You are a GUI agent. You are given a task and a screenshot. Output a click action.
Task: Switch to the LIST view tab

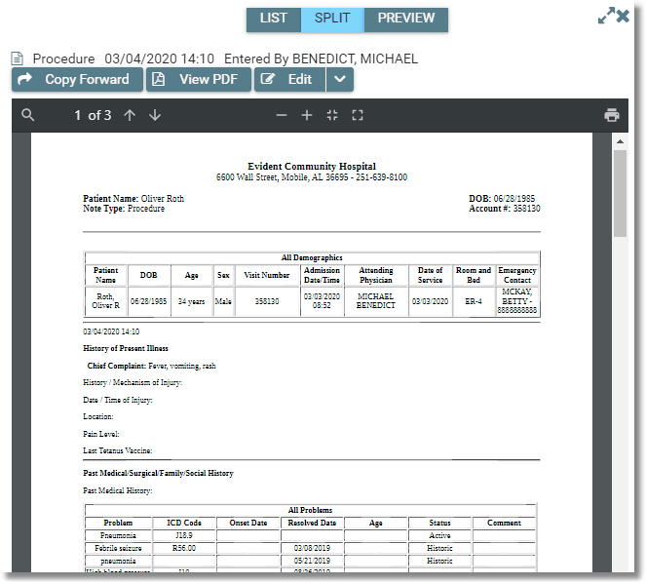[x=274, y=19]
